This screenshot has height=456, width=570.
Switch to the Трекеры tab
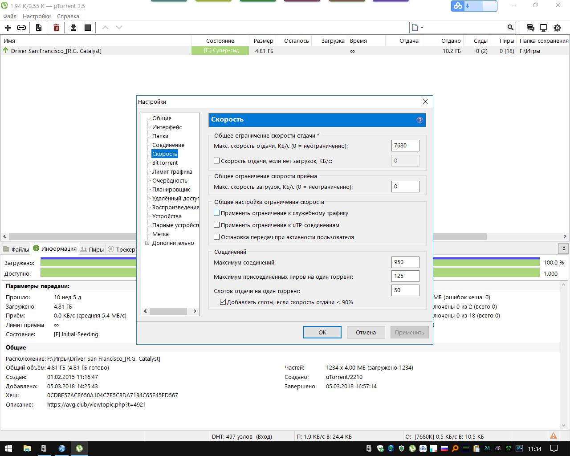tap(122, 249)
